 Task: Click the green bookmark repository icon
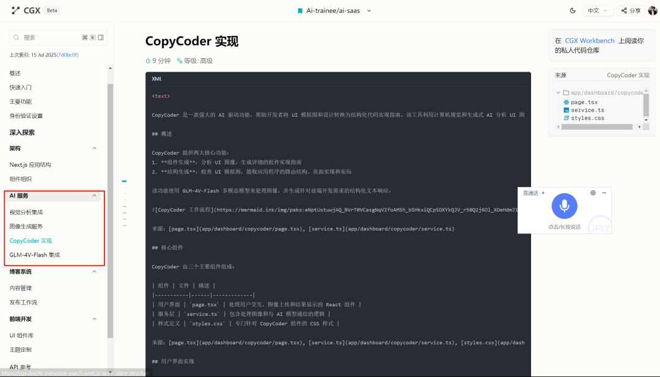tap(299, 11)
